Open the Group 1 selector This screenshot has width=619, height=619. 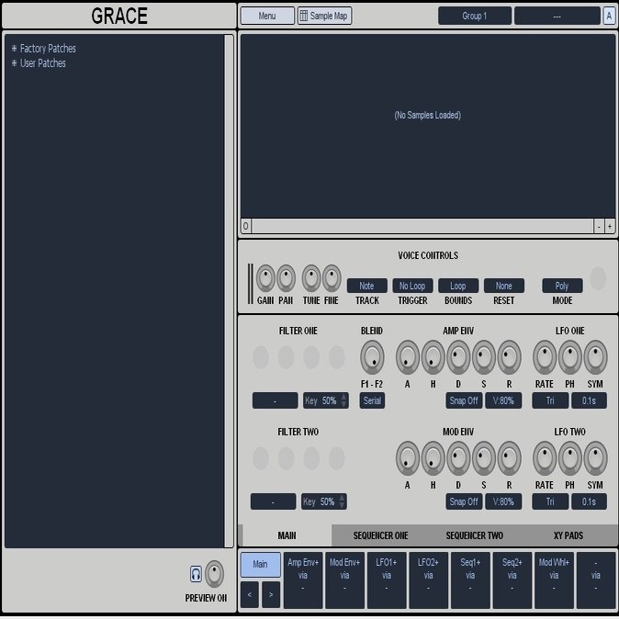click(x=475, y=16)
